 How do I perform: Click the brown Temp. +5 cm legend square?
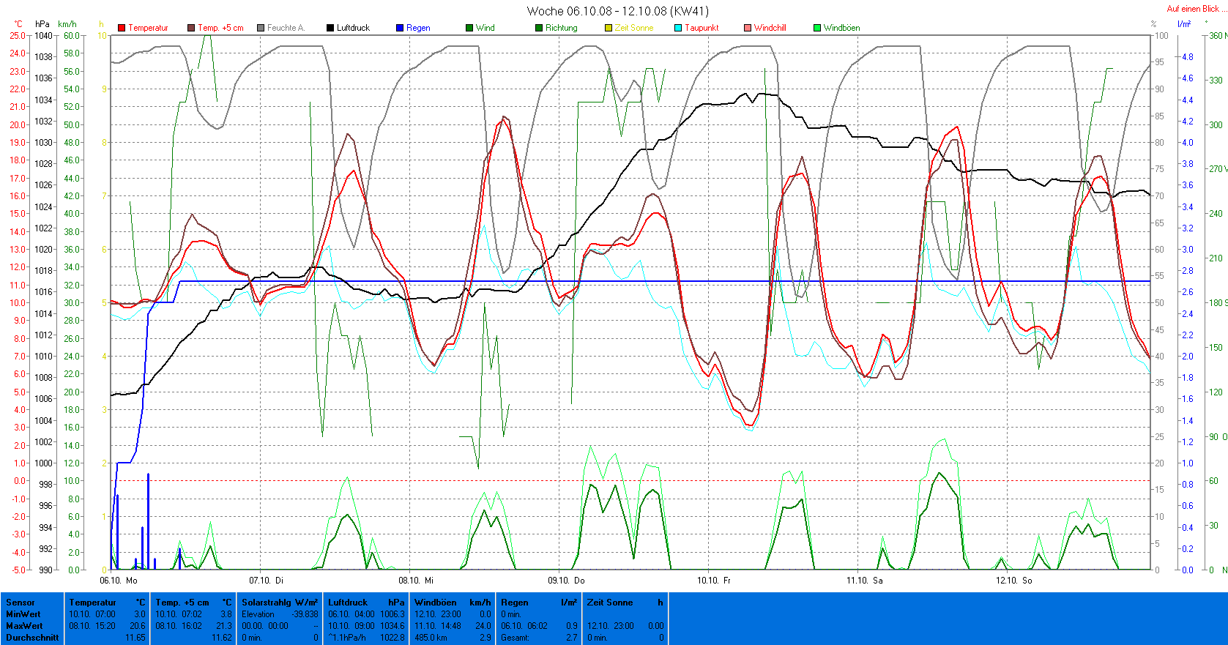tap(191, 28)
